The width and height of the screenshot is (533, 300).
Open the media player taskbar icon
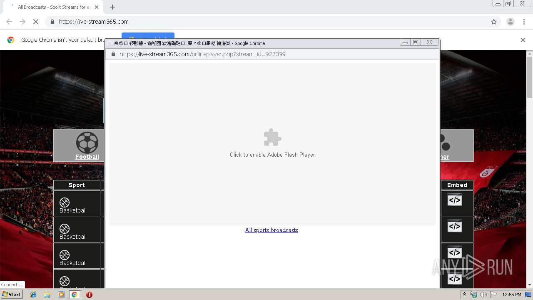(61, 295)
